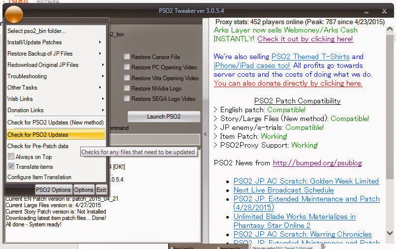Open the PSO2 Themed T-Shirts link
This screenshot has width=396, height=249.
(310, 57)
